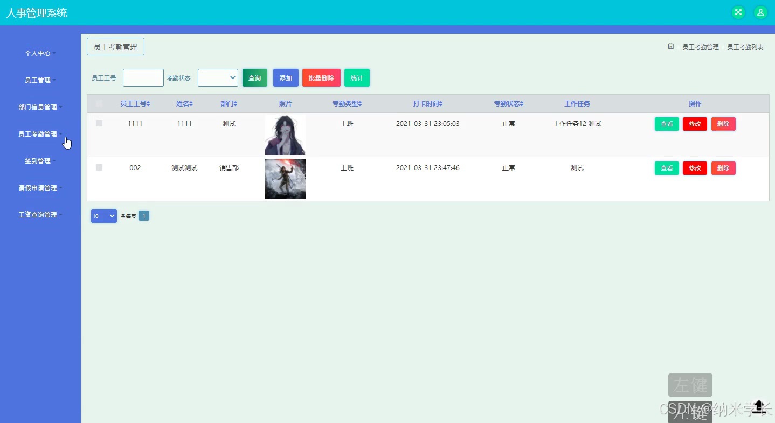Click the home icon in breadcrumb
Screen dimensions: 775x423
pos(671,46)
